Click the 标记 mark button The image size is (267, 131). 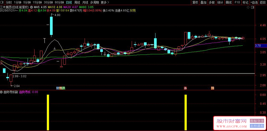[245, 2]
